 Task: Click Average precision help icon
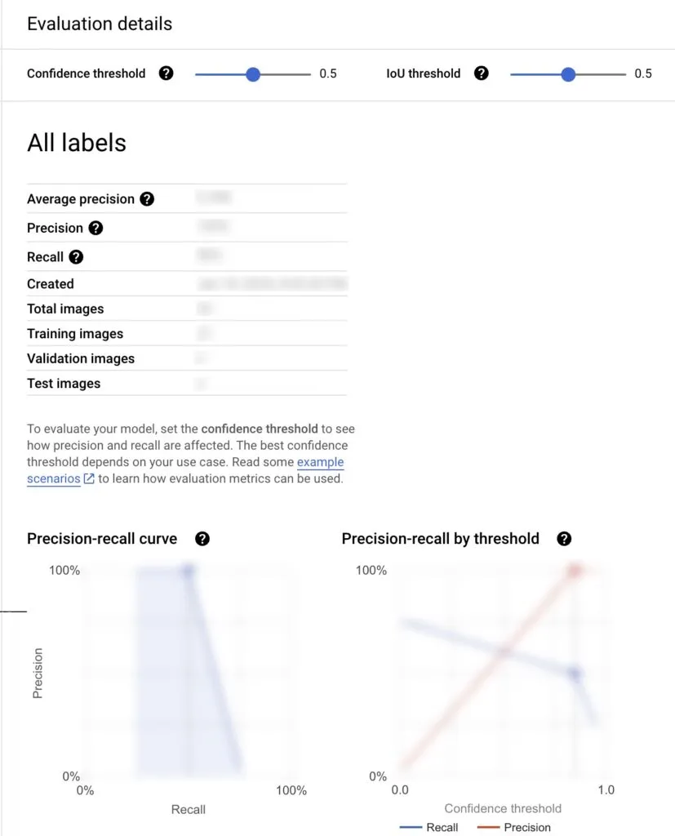point(147,199)
